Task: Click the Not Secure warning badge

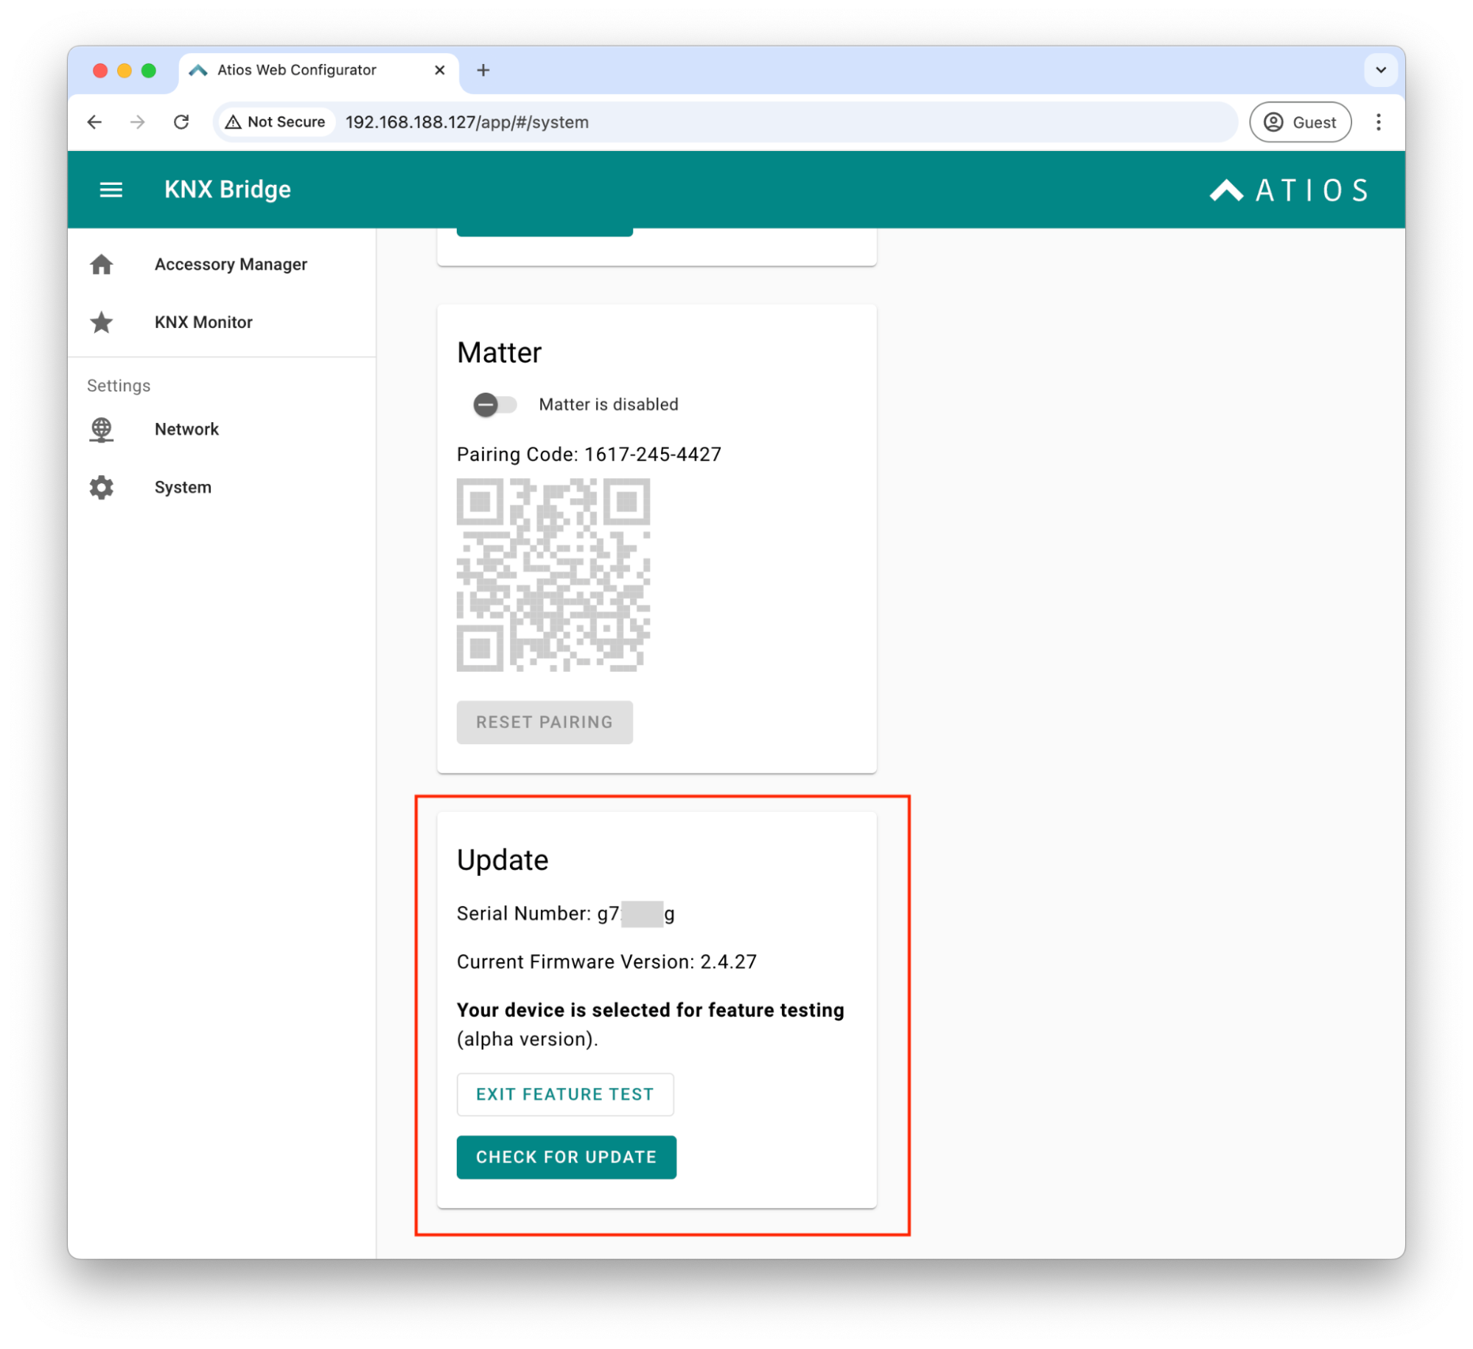Action: tap(276, 122)
